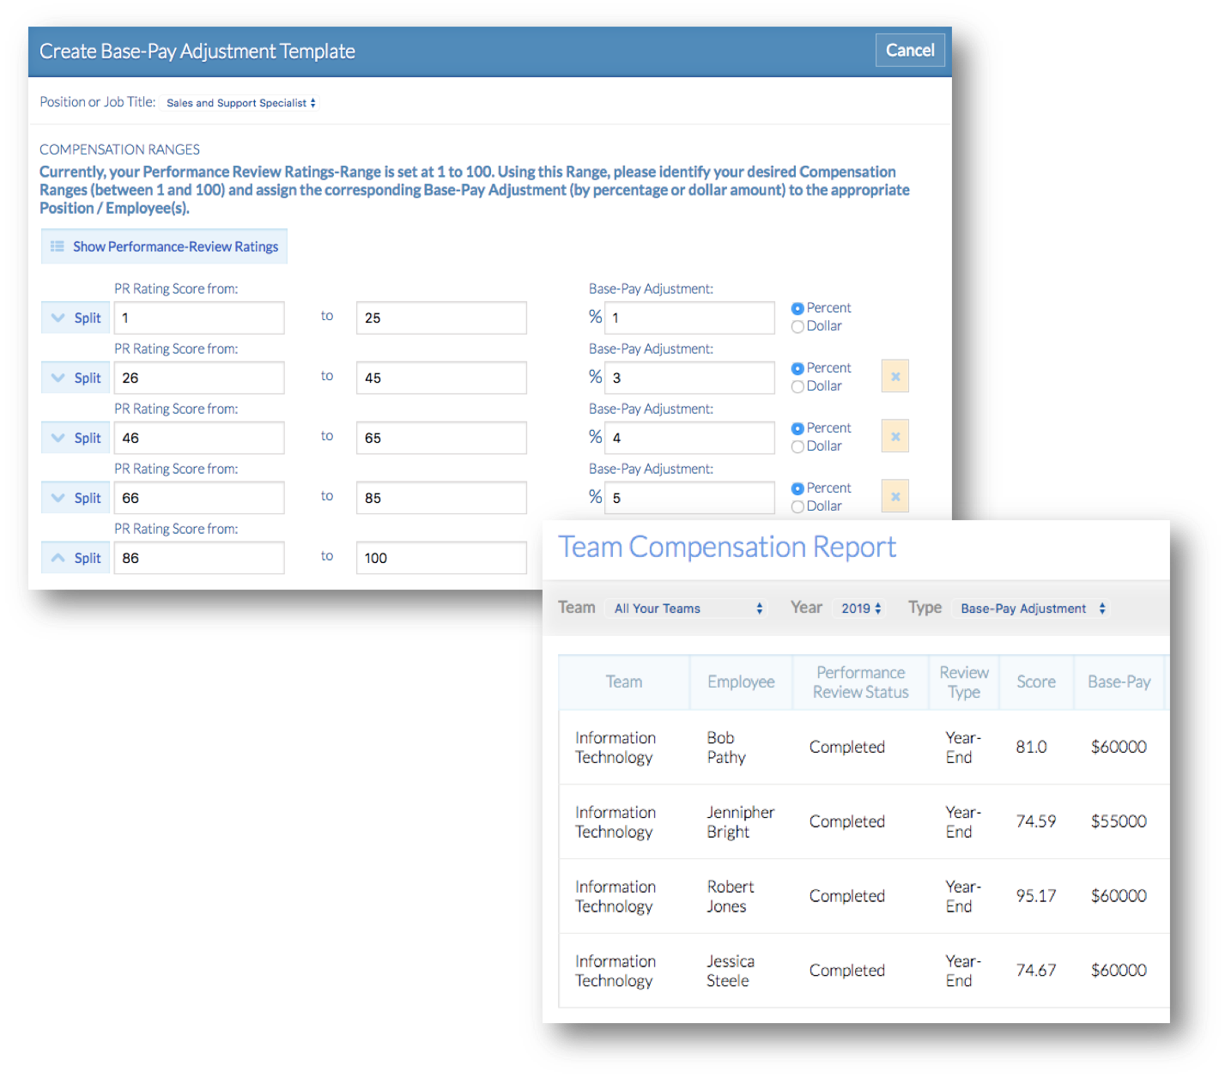Click the Split button for the 1 to 25 range
The height and width of the screenshot is (1078, 1225).
point(76,318)
